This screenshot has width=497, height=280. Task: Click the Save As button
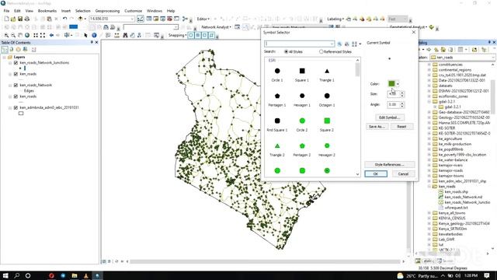[x=377, y=127]
